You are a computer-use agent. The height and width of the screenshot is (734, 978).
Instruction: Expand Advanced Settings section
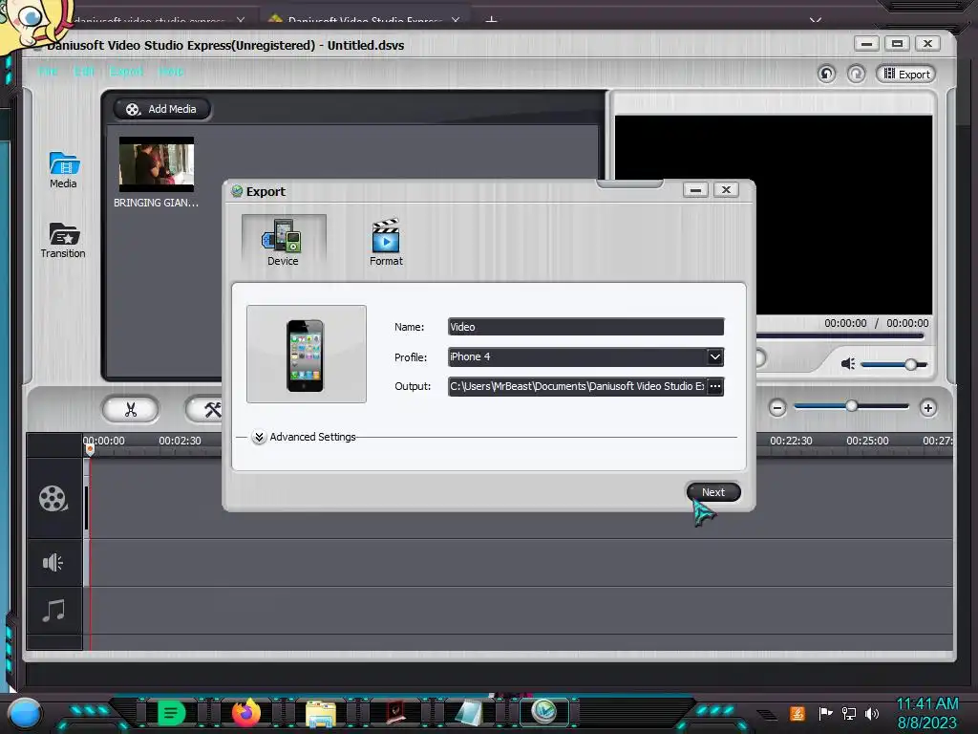(x=259, y=437)
